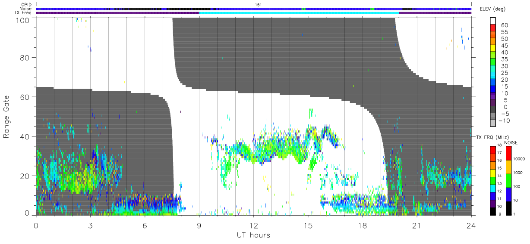
Task: Click the ELEV scale label 0
Action: pyautogui.click(x=505, y=107)
